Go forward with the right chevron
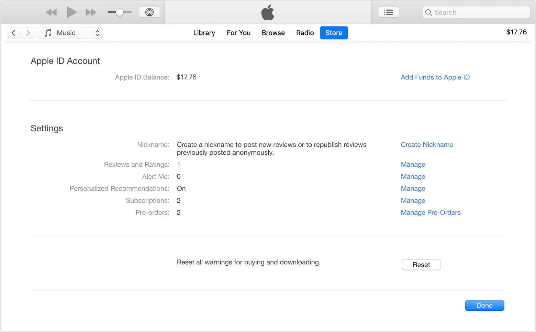This screenshot has height=332, width=536. pos(28,33)
